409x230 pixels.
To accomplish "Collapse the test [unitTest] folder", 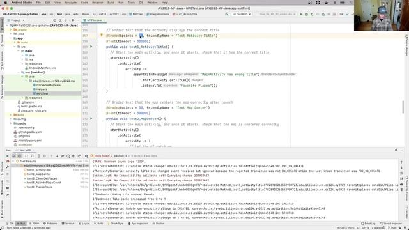I will click(x=19, y=72).
